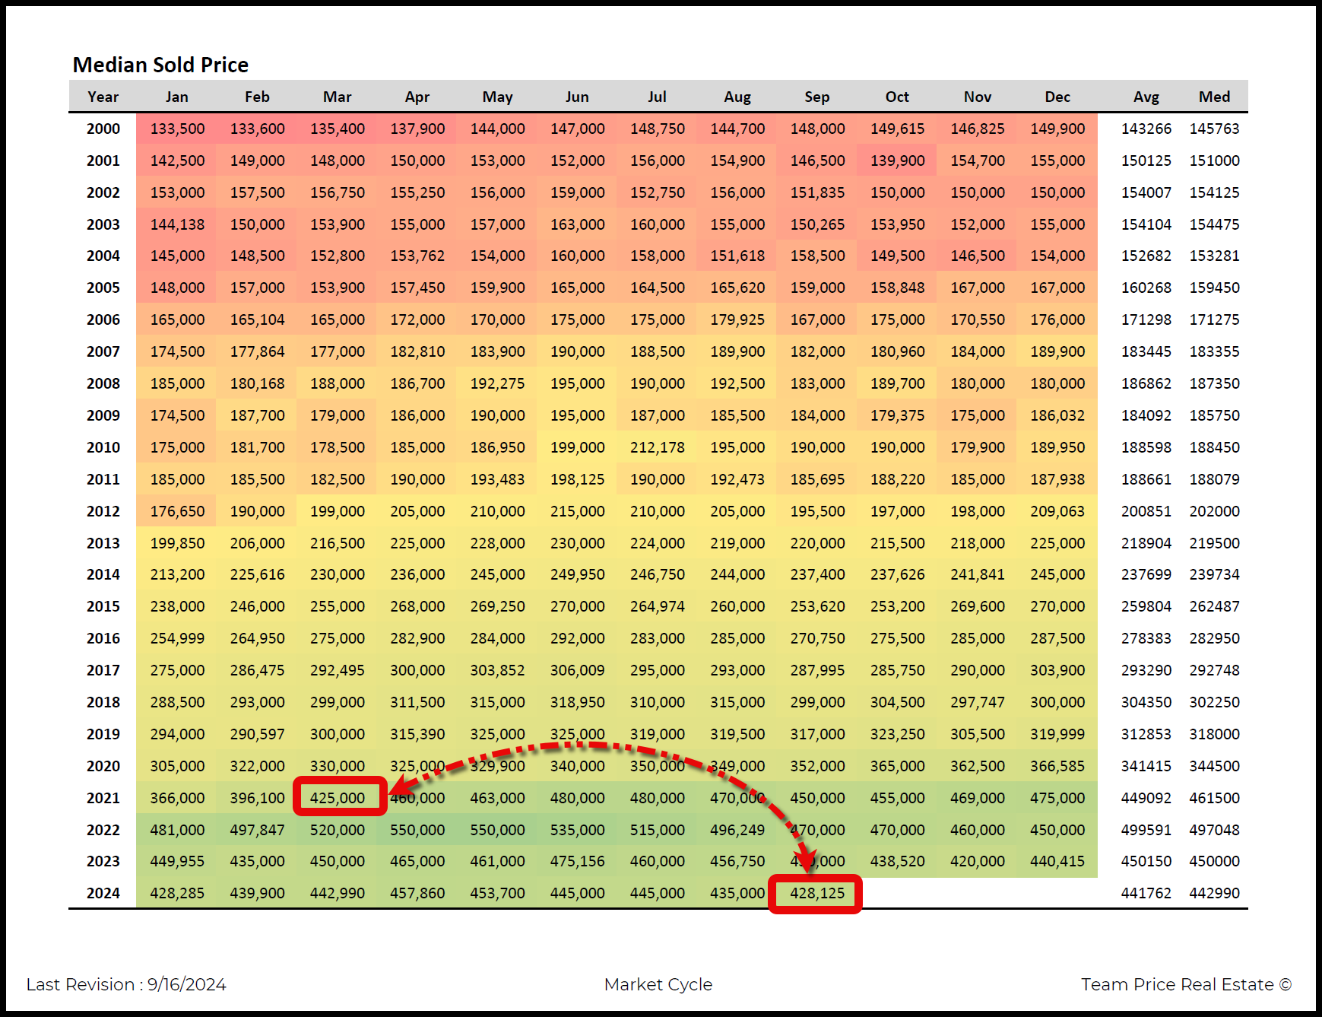This screenshot has height=1017, width=1322.
Task: Select the Jan column header
Action: [177, 97]
